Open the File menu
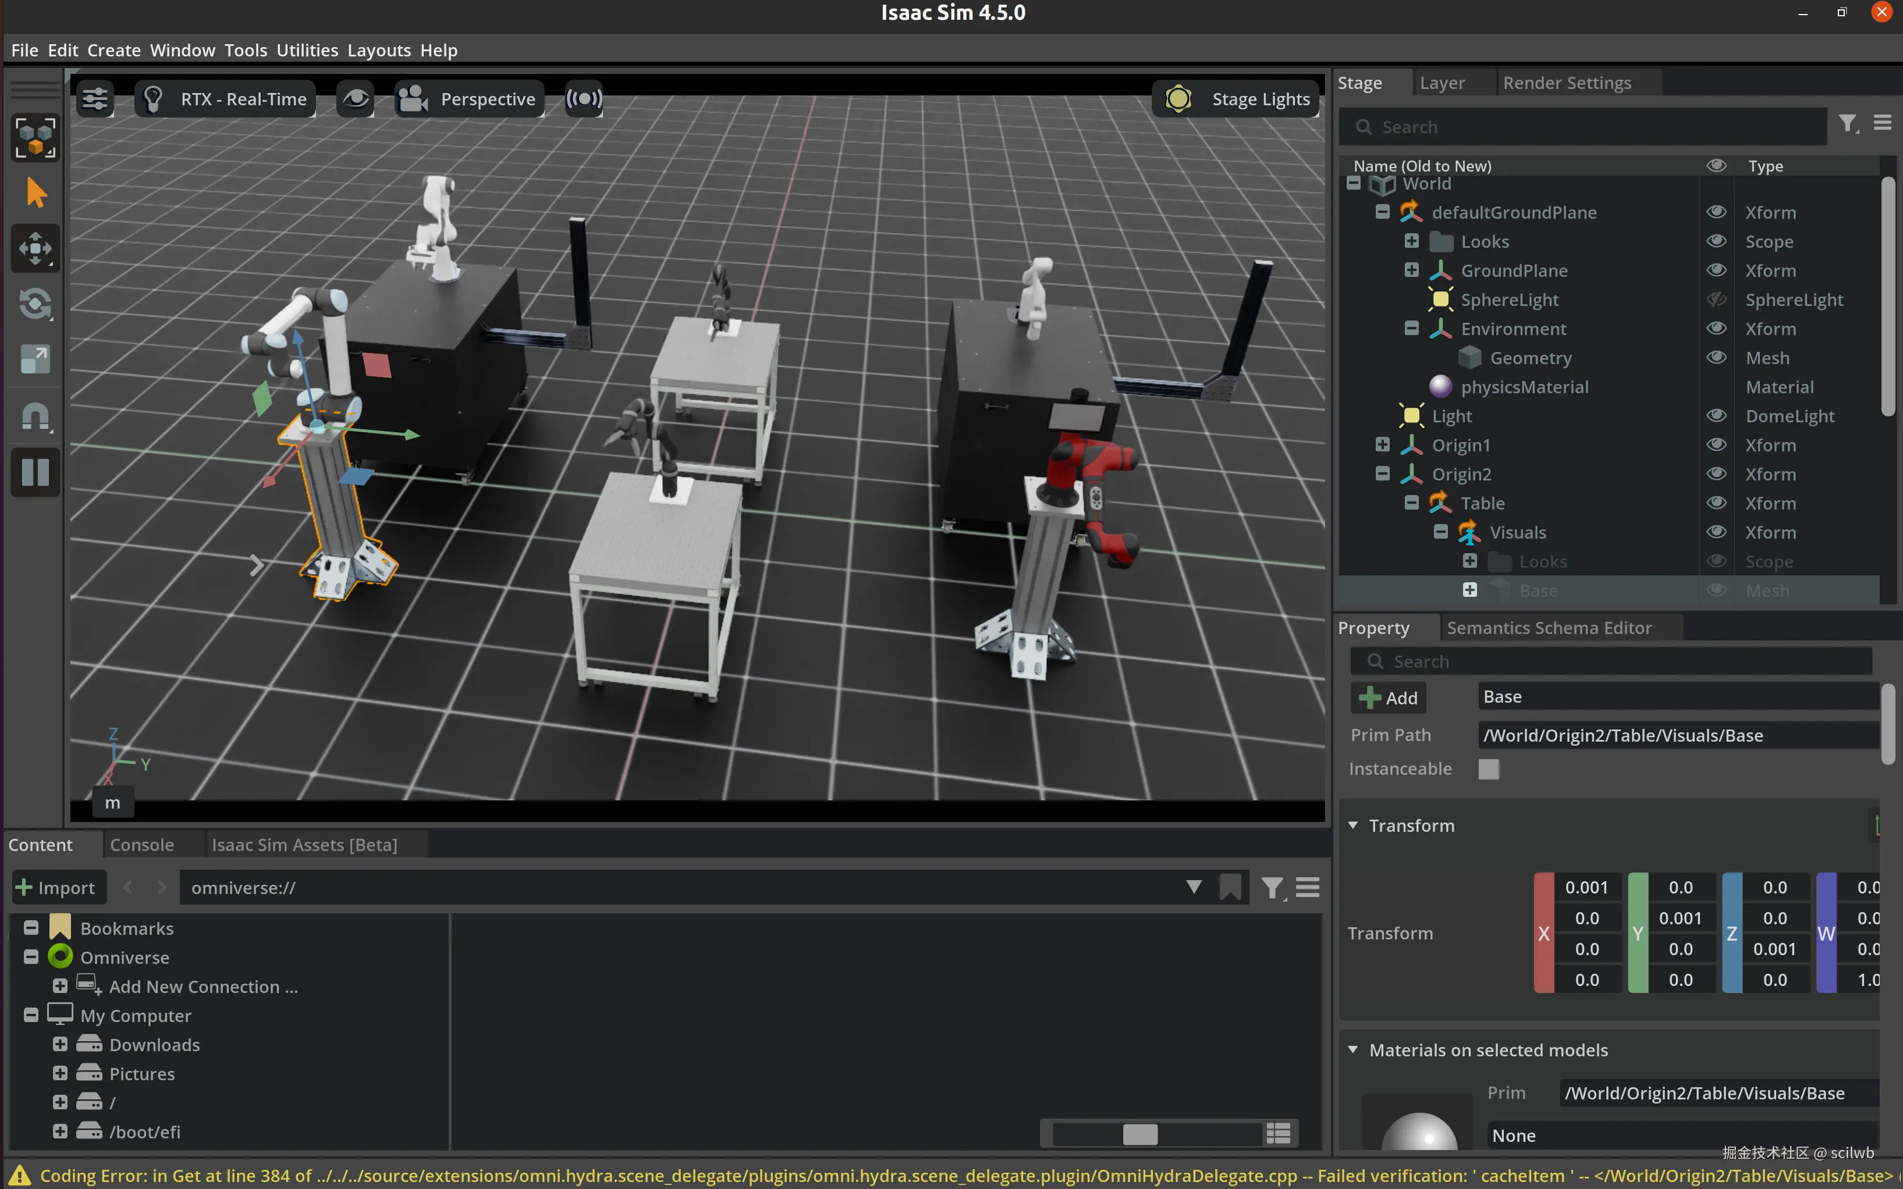This screenshot has height=1189, width=1903. click(24, 51)
